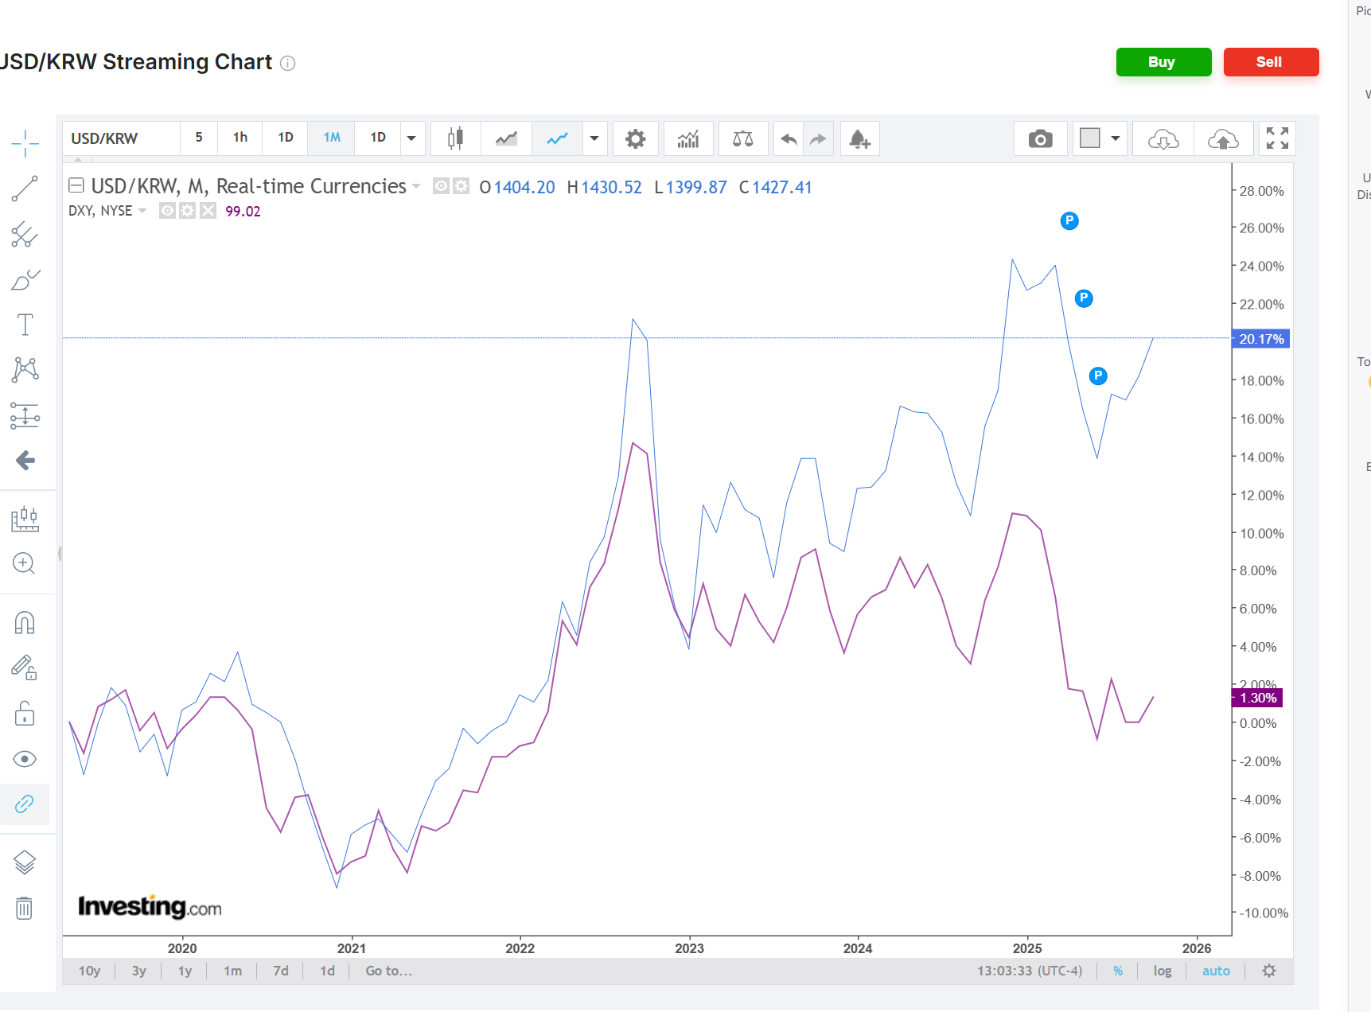
Task: Enable the log scale option
Action: point(1163,971)
